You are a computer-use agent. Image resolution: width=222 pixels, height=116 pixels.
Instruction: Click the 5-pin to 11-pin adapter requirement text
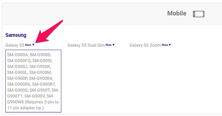tap(33, 105)
